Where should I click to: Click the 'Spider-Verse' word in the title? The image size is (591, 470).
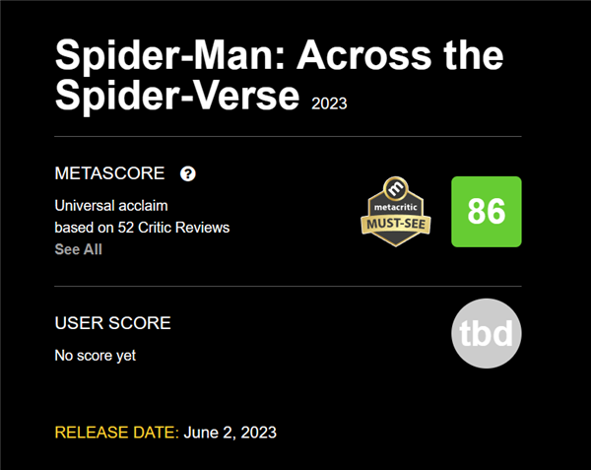pyautogui.click(x=177, y=96)
